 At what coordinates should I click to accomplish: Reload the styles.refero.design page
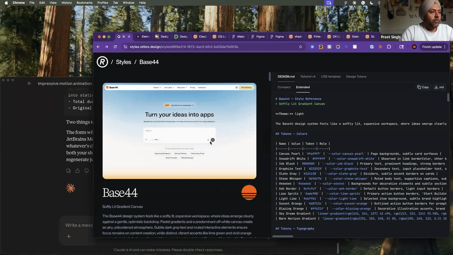(x=115, y=47)
